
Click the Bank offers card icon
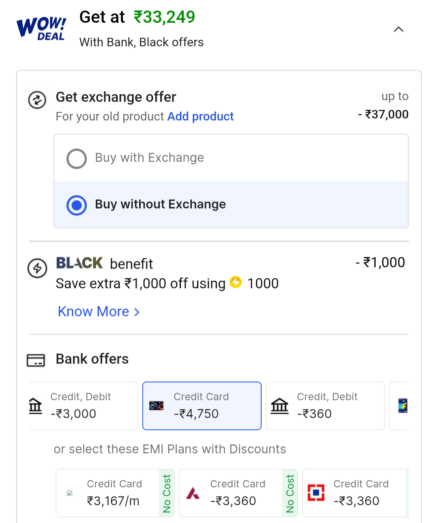click(36, 360)
